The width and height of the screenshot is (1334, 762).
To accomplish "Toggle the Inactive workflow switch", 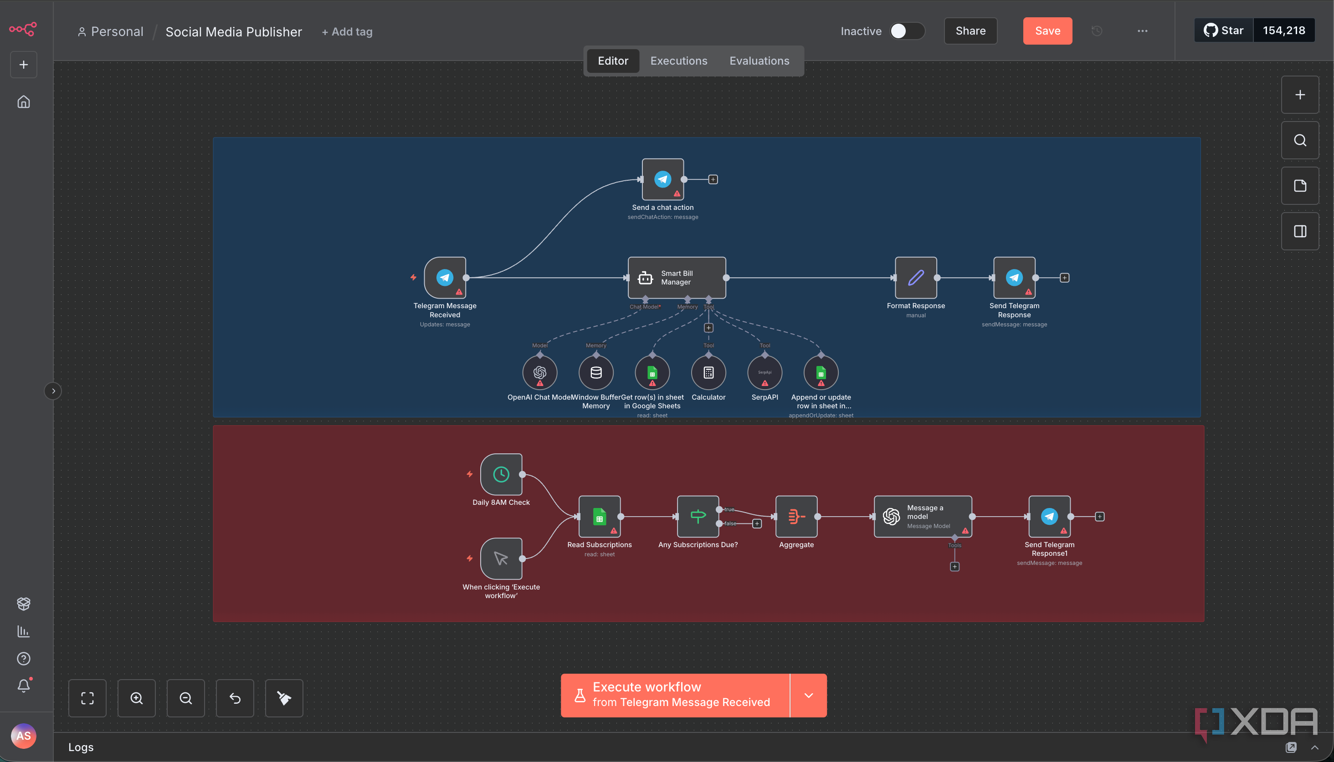I will click(x=907, y=31).
